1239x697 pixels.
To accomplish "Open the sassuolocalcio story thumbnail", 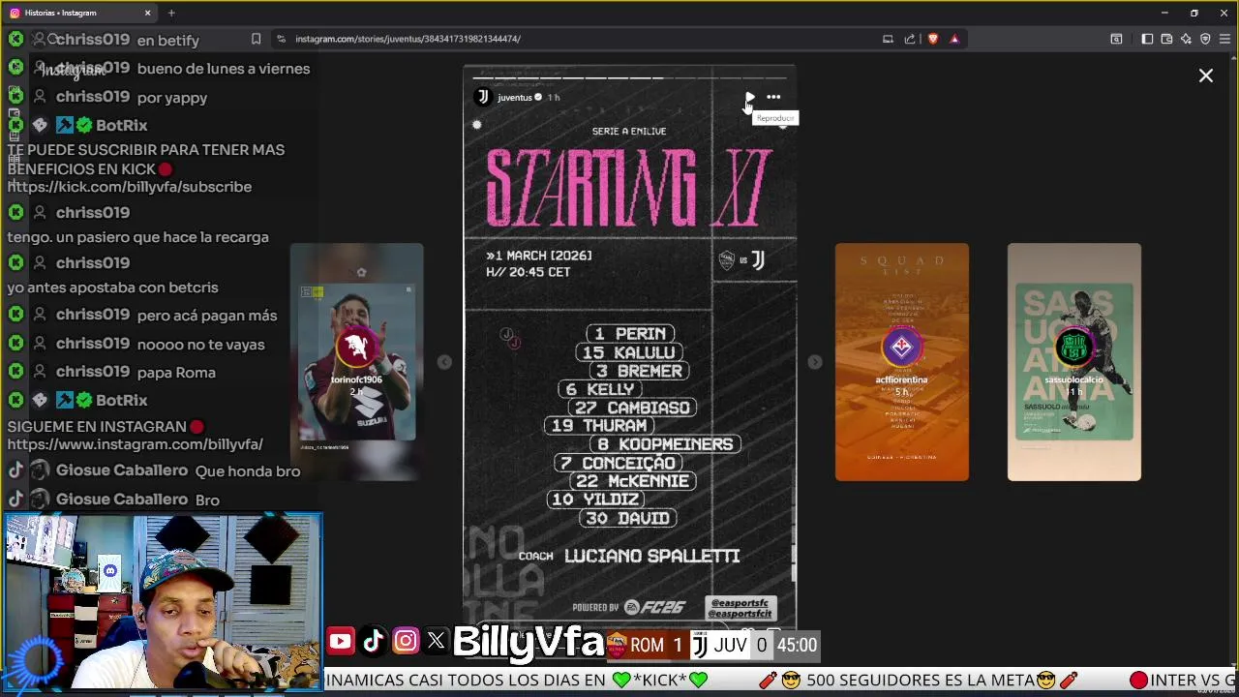I will [1074, 361].
